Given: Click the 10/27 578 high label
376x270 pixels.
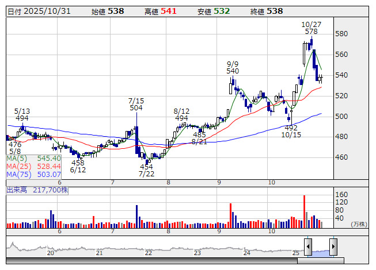Looking at the screenshot, I should pos(312,28).
